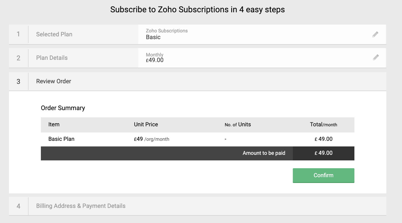
Task: Click the Amount to be paid label
Action: 264,153
